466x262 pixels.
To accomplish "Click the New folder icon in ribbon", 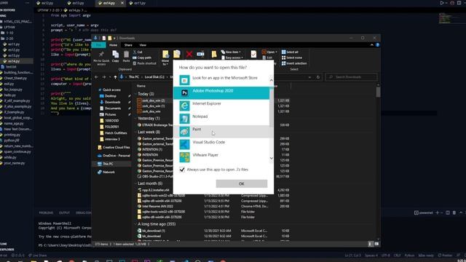I will coord(213,55).
